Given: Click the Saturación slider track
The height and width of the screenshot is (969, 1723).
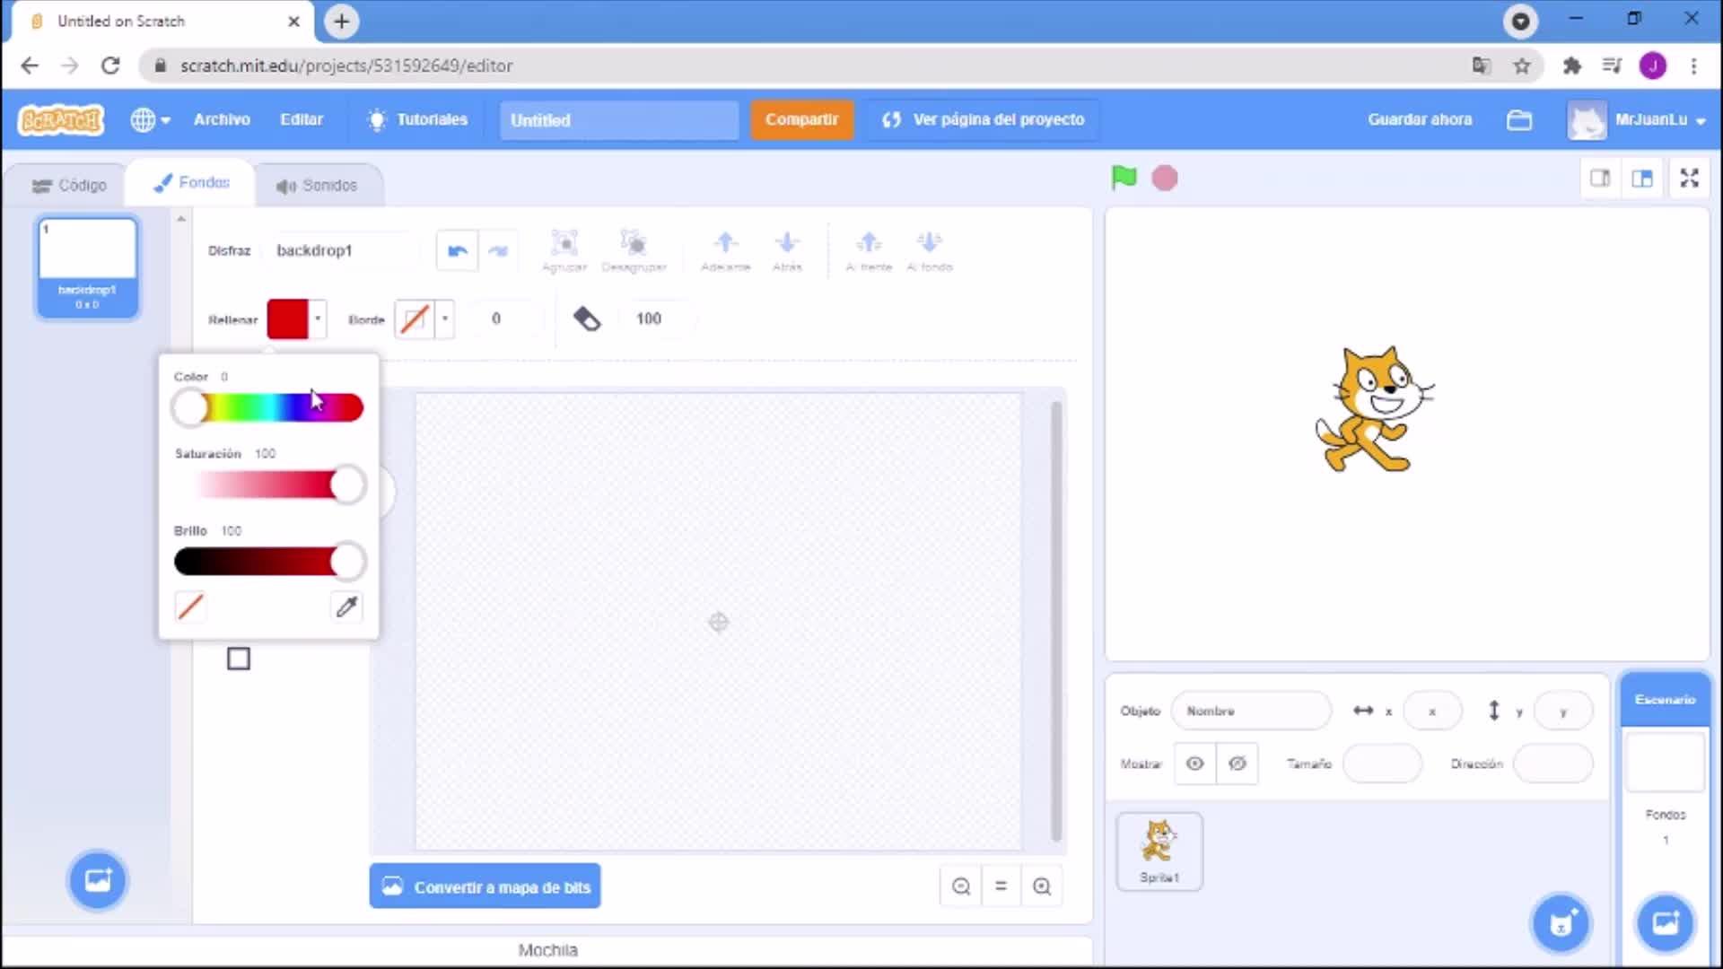Looking at the screenshot, I should pyautogui.click(x=269, y=485).
